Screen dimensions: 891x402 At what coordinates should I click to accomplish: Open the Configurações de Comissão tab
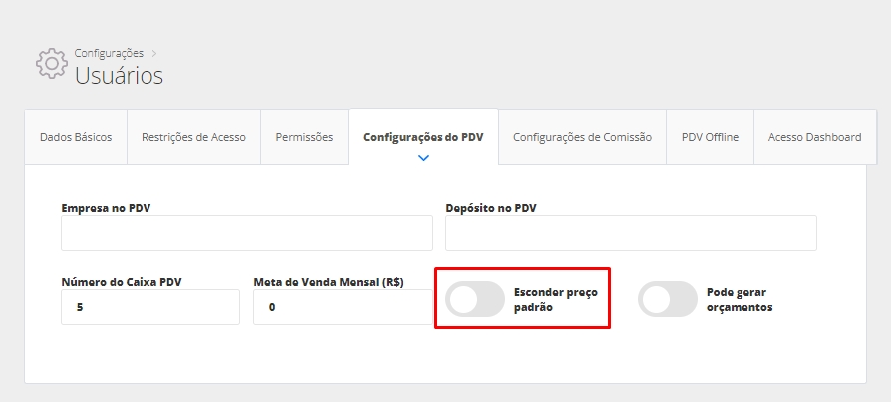coord(582,137)
